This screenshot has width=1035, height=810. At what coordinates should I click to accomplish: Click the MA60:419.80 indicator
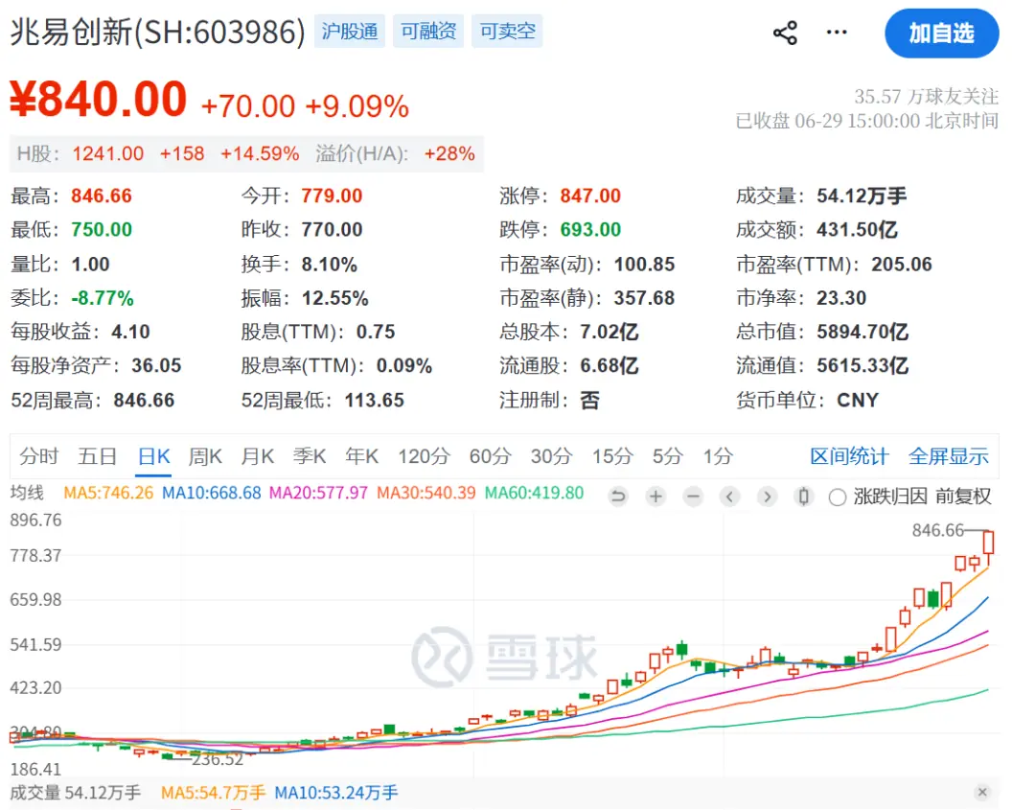pyautogui.click(x=534, y=493)
